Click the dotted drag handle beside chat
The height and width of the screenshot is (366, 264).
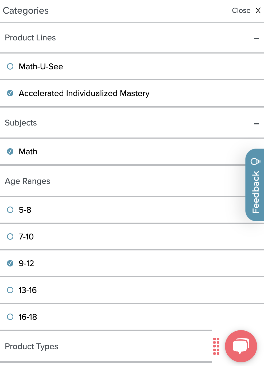click(216, 346)
